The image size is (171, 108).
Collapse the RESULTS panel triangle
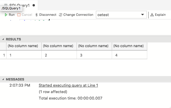tap(3, 39)
